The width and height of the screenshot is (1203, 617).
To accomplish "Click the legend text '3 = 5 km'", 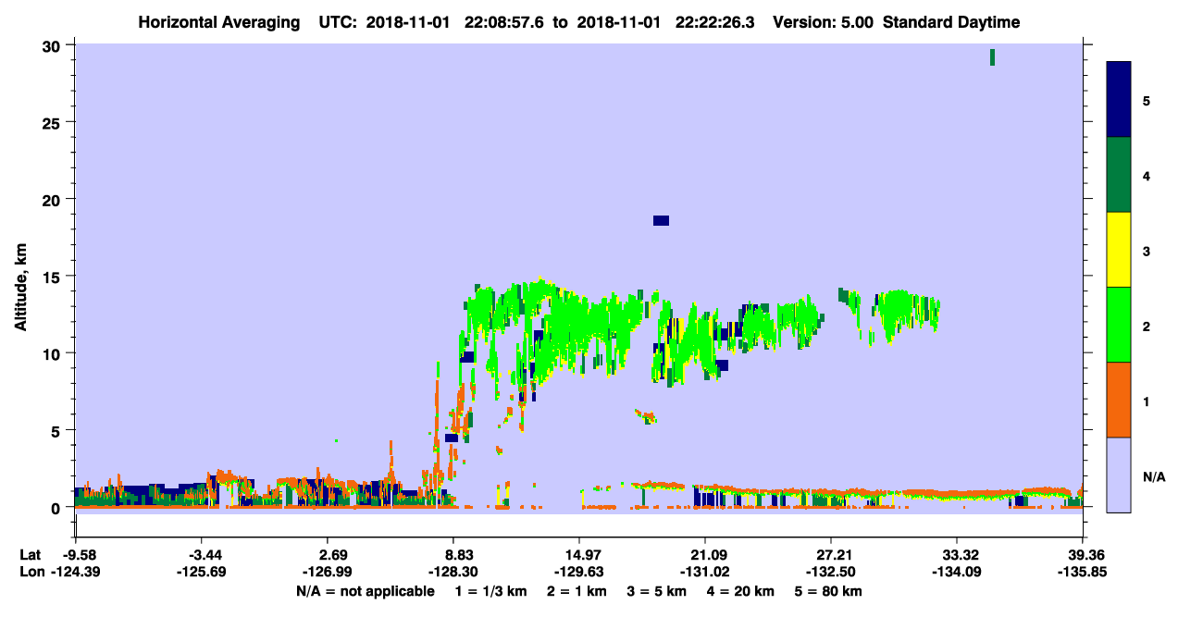I will tap(657, 590).
